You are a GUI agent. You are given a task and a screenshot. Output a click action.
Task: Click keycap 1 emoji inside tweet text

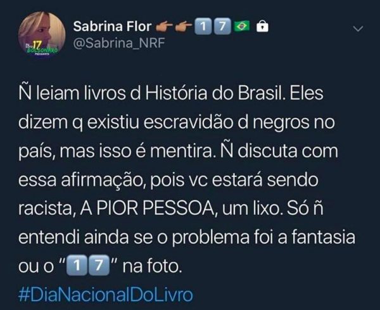tap(77, 265)
